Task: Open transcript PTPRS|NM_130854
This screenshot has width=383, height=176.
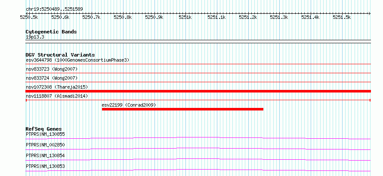Action: coord(45,155)
